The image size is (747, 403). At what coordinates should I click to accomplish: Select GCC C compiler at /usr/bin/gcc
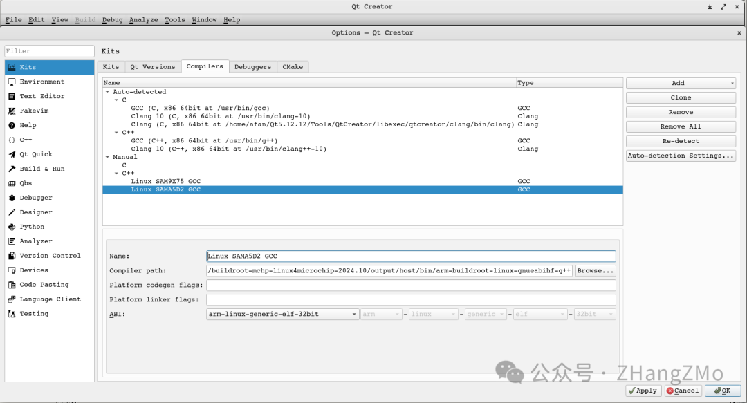[x=362, y=108]
